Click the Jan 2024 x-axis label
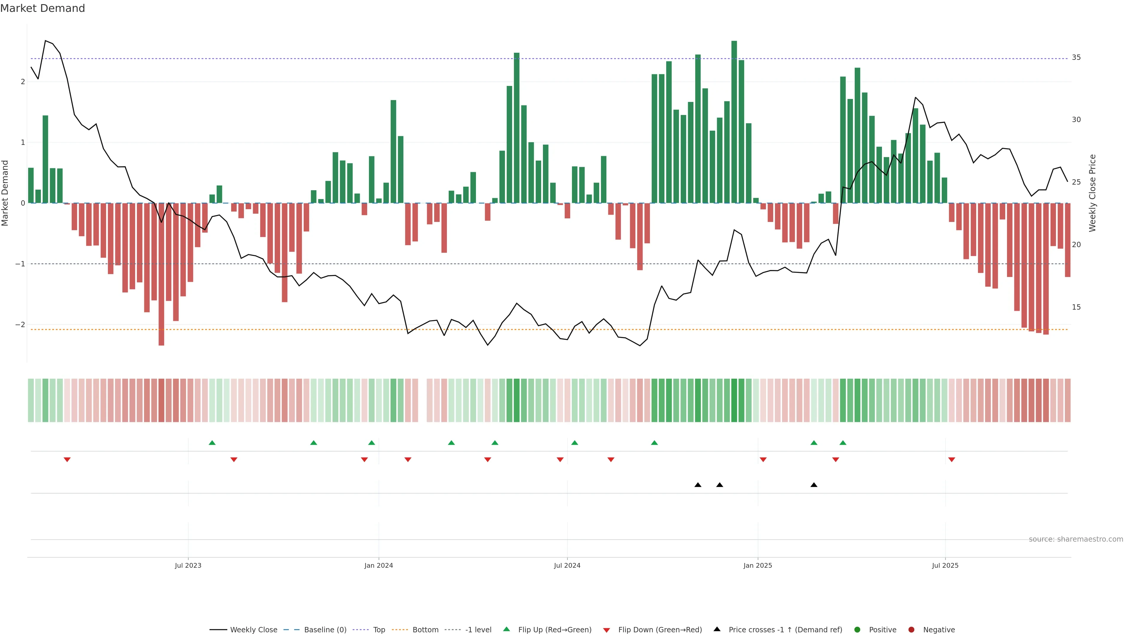This screenshot has height=640, width=1138. pos(379,565)
